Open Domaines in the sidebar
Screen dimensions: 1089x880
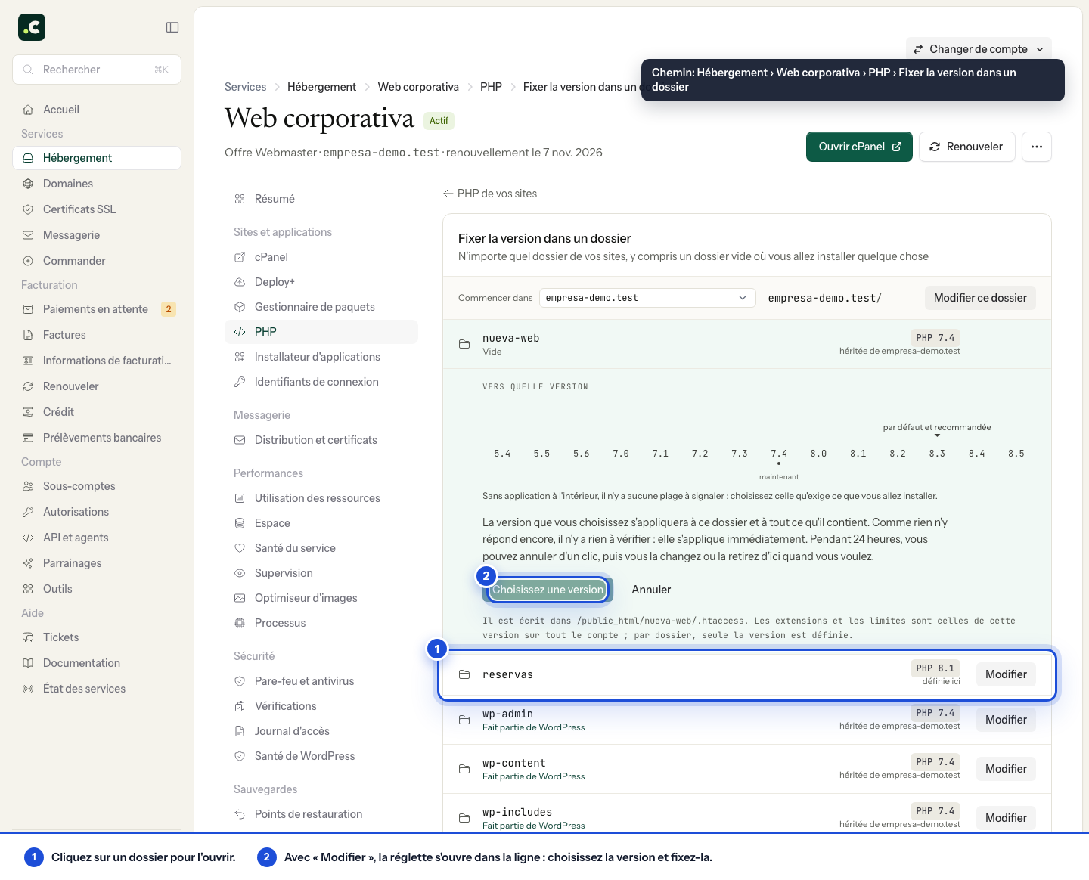[x=97, y=184]
